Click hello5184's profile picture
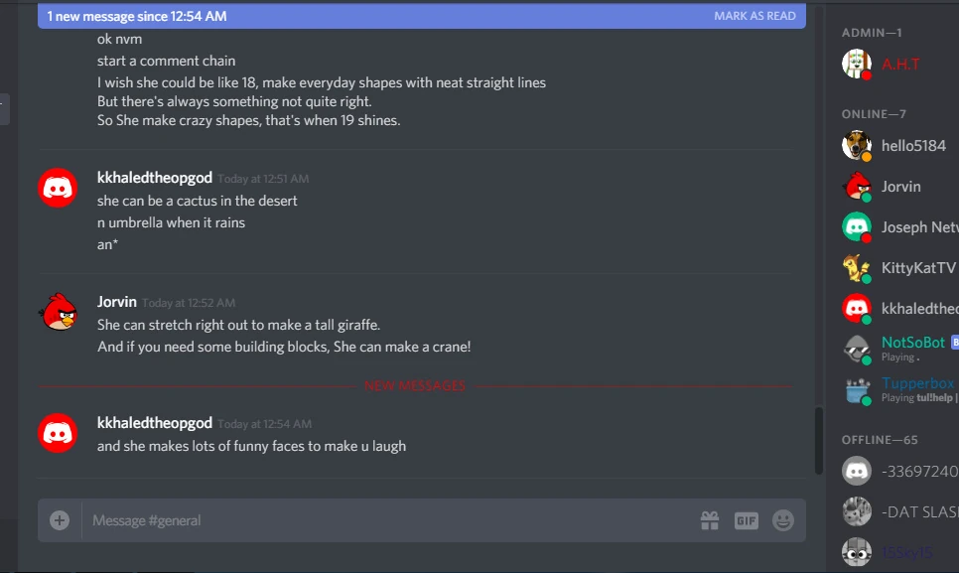Viewport: 959px width, 573px height. (856, 145)
